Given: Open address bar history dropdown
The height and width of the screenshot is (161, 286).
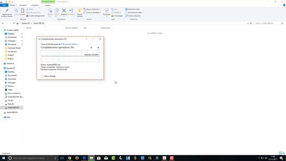Looking at the screenshot, I should [248, 23].
